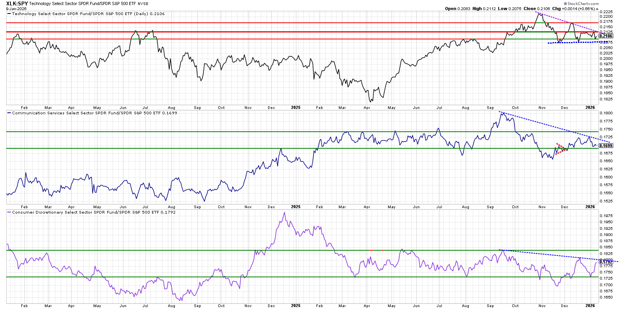Click the NYSE exchange label in header
Image resolution: width=619 pixels, height=309 pixels.
coord(143,4)
